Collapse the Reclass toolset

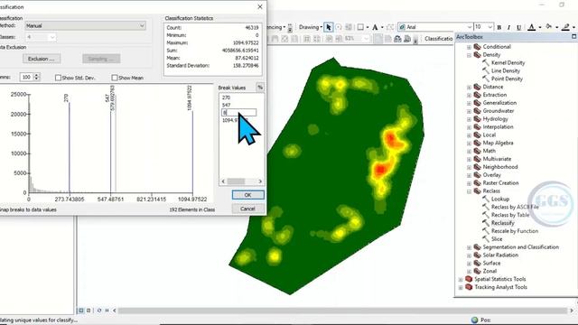tap(469, 191)
